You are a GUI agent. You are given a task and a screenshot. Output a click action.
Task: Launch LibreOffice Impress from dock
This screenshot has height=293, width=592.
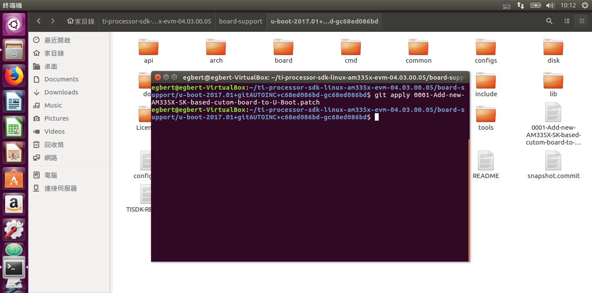pyautogui.click(x=14, y=153)
